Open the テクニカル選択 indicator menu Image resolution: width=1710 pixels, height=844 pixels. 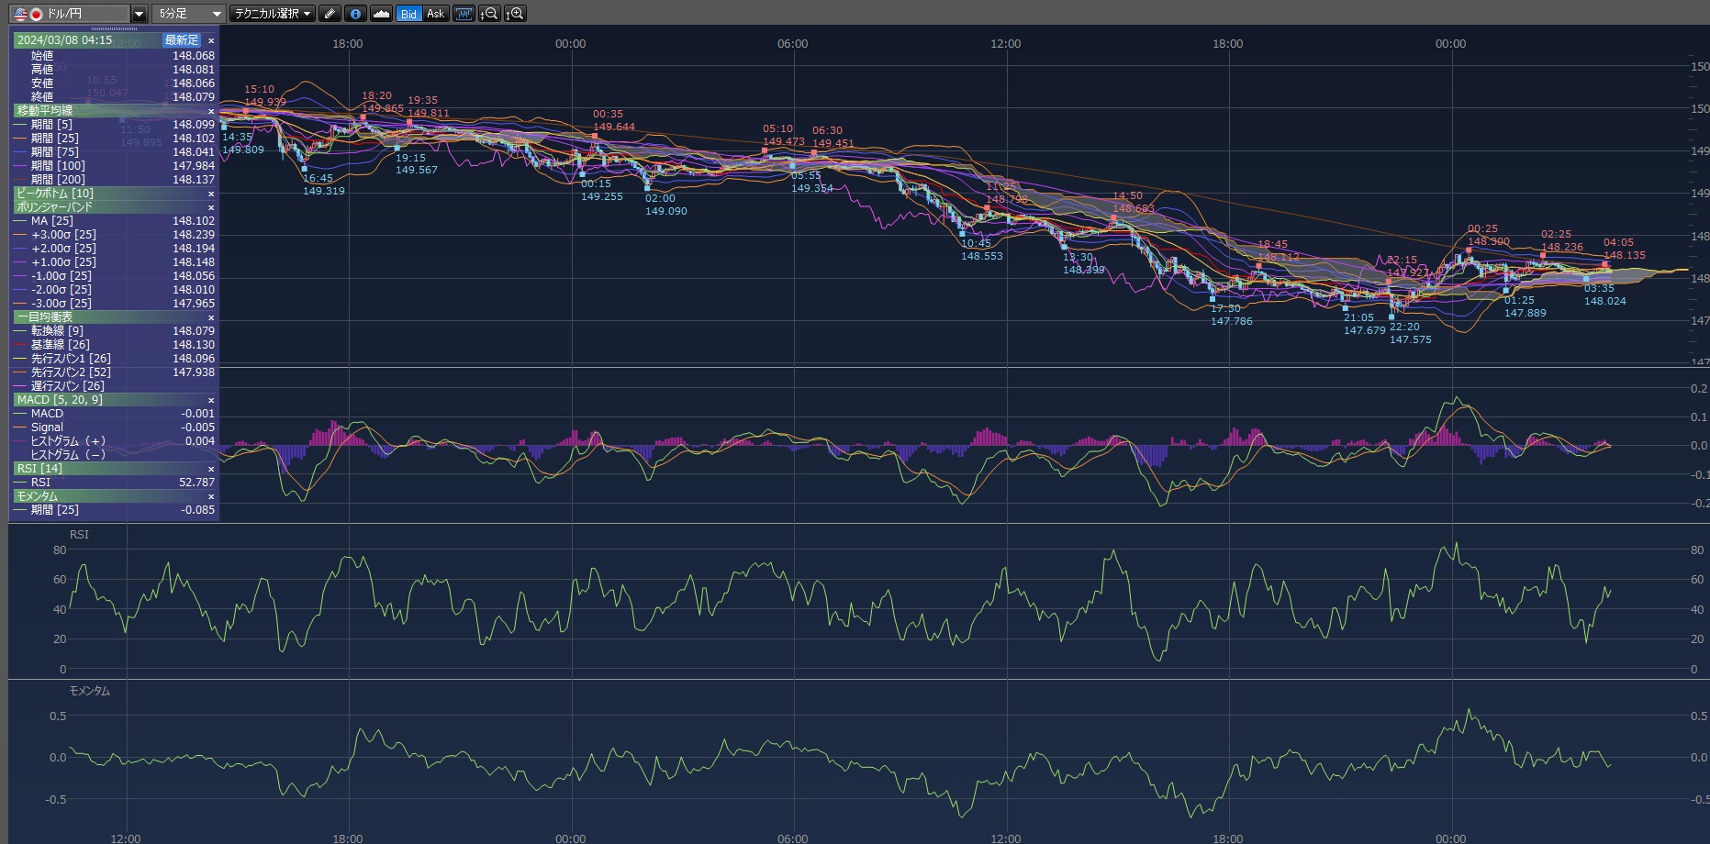[272, 14]
